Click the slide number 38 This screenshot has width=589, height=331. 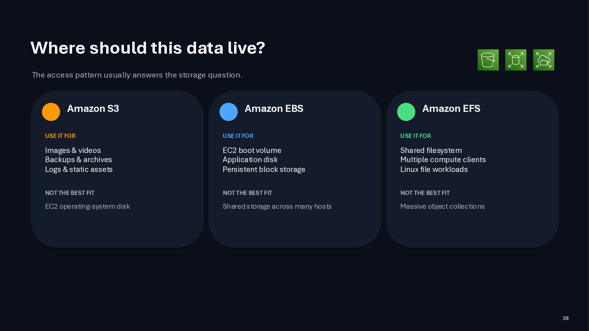tap(566, 318)
